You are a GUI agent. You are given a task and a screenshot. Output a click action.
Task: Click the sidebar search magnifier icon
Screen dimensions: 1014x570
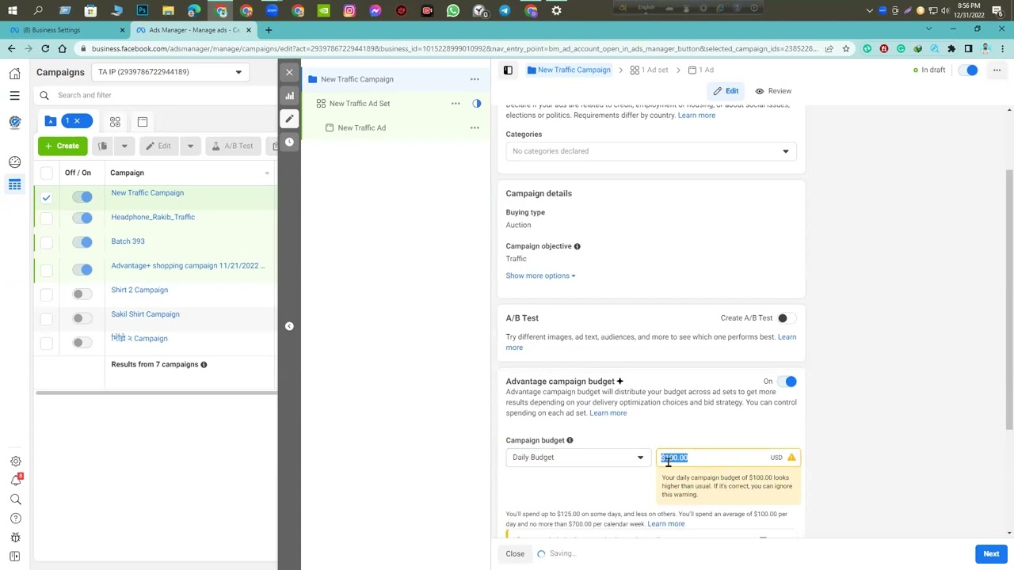15,500
